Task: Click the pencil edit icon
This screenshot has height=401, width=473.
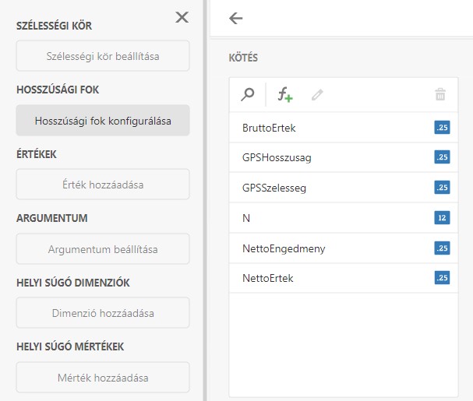Action: pyautogui.click(x=317, y=95)
